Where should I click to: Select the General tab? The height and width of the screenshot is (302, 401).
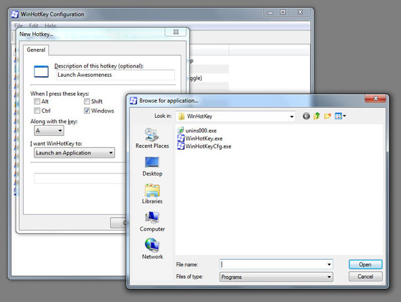[35, 50]
